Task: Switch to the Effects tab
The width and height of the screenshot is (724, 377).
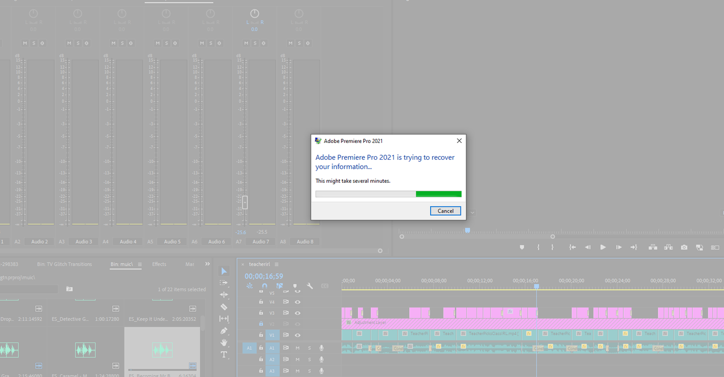Action: click(159, 264)
